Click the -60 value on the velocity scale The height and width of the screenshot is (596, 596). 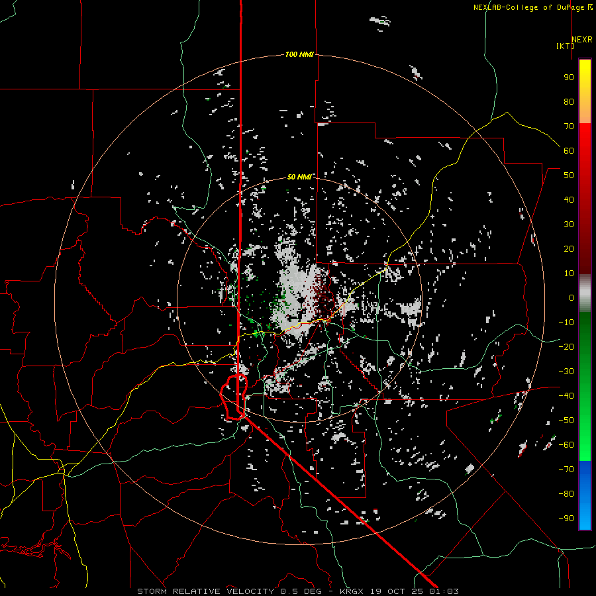tap(566, 445)
